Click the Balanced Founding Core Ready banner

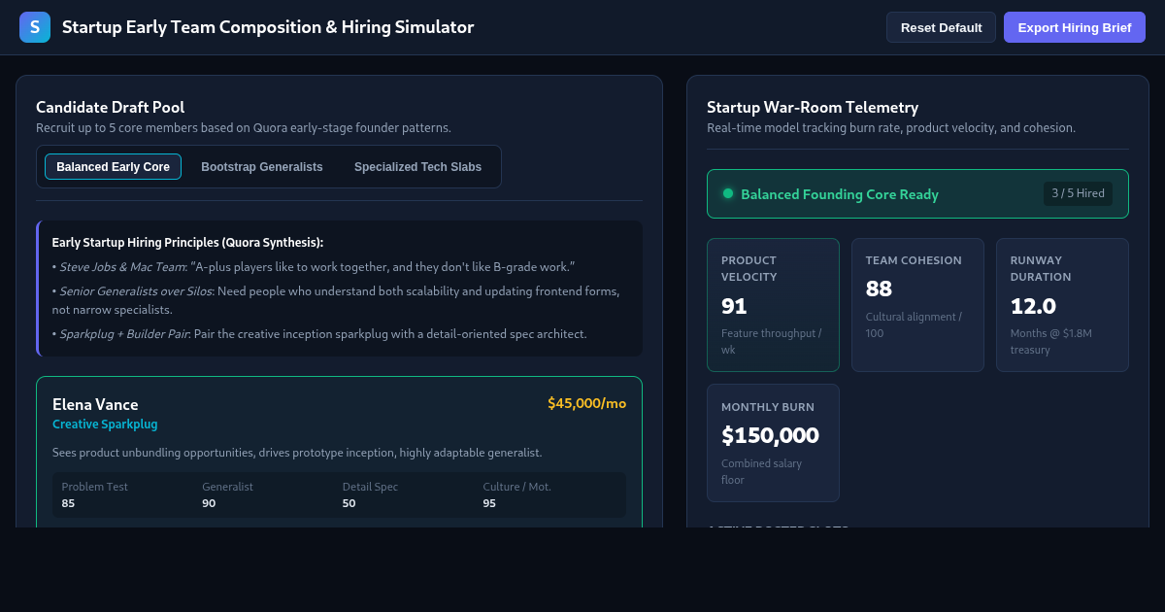917,194
